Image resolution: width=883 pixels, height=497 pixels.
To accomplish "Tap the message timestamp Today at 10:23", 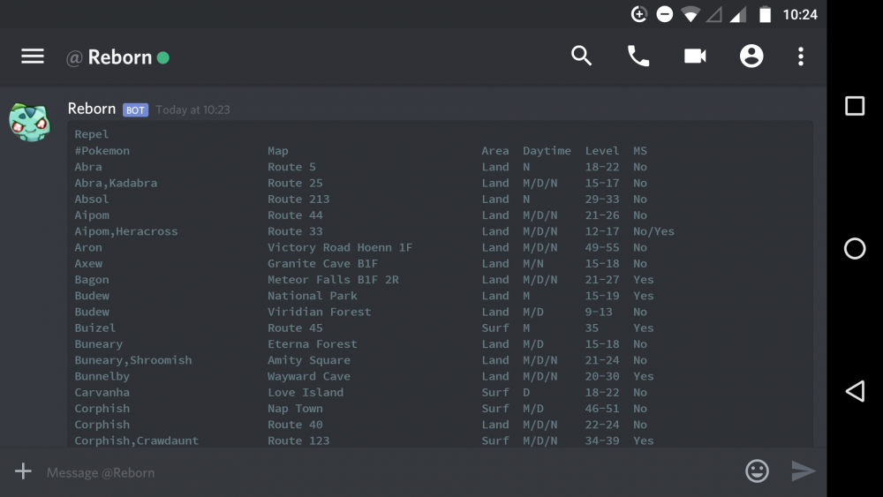I will 192,110.
